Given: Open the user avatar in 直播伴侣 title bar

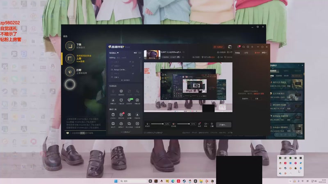Looking at the screenshot, I should coord(230,47).
